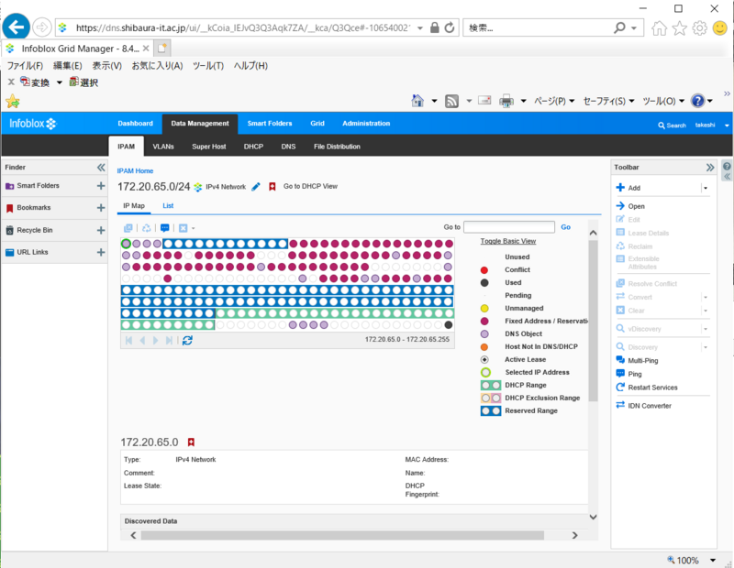Bookmark the 172.20.65.0/24 network
The width and height of the screenshot is (734, 568).
coord(272,187)
